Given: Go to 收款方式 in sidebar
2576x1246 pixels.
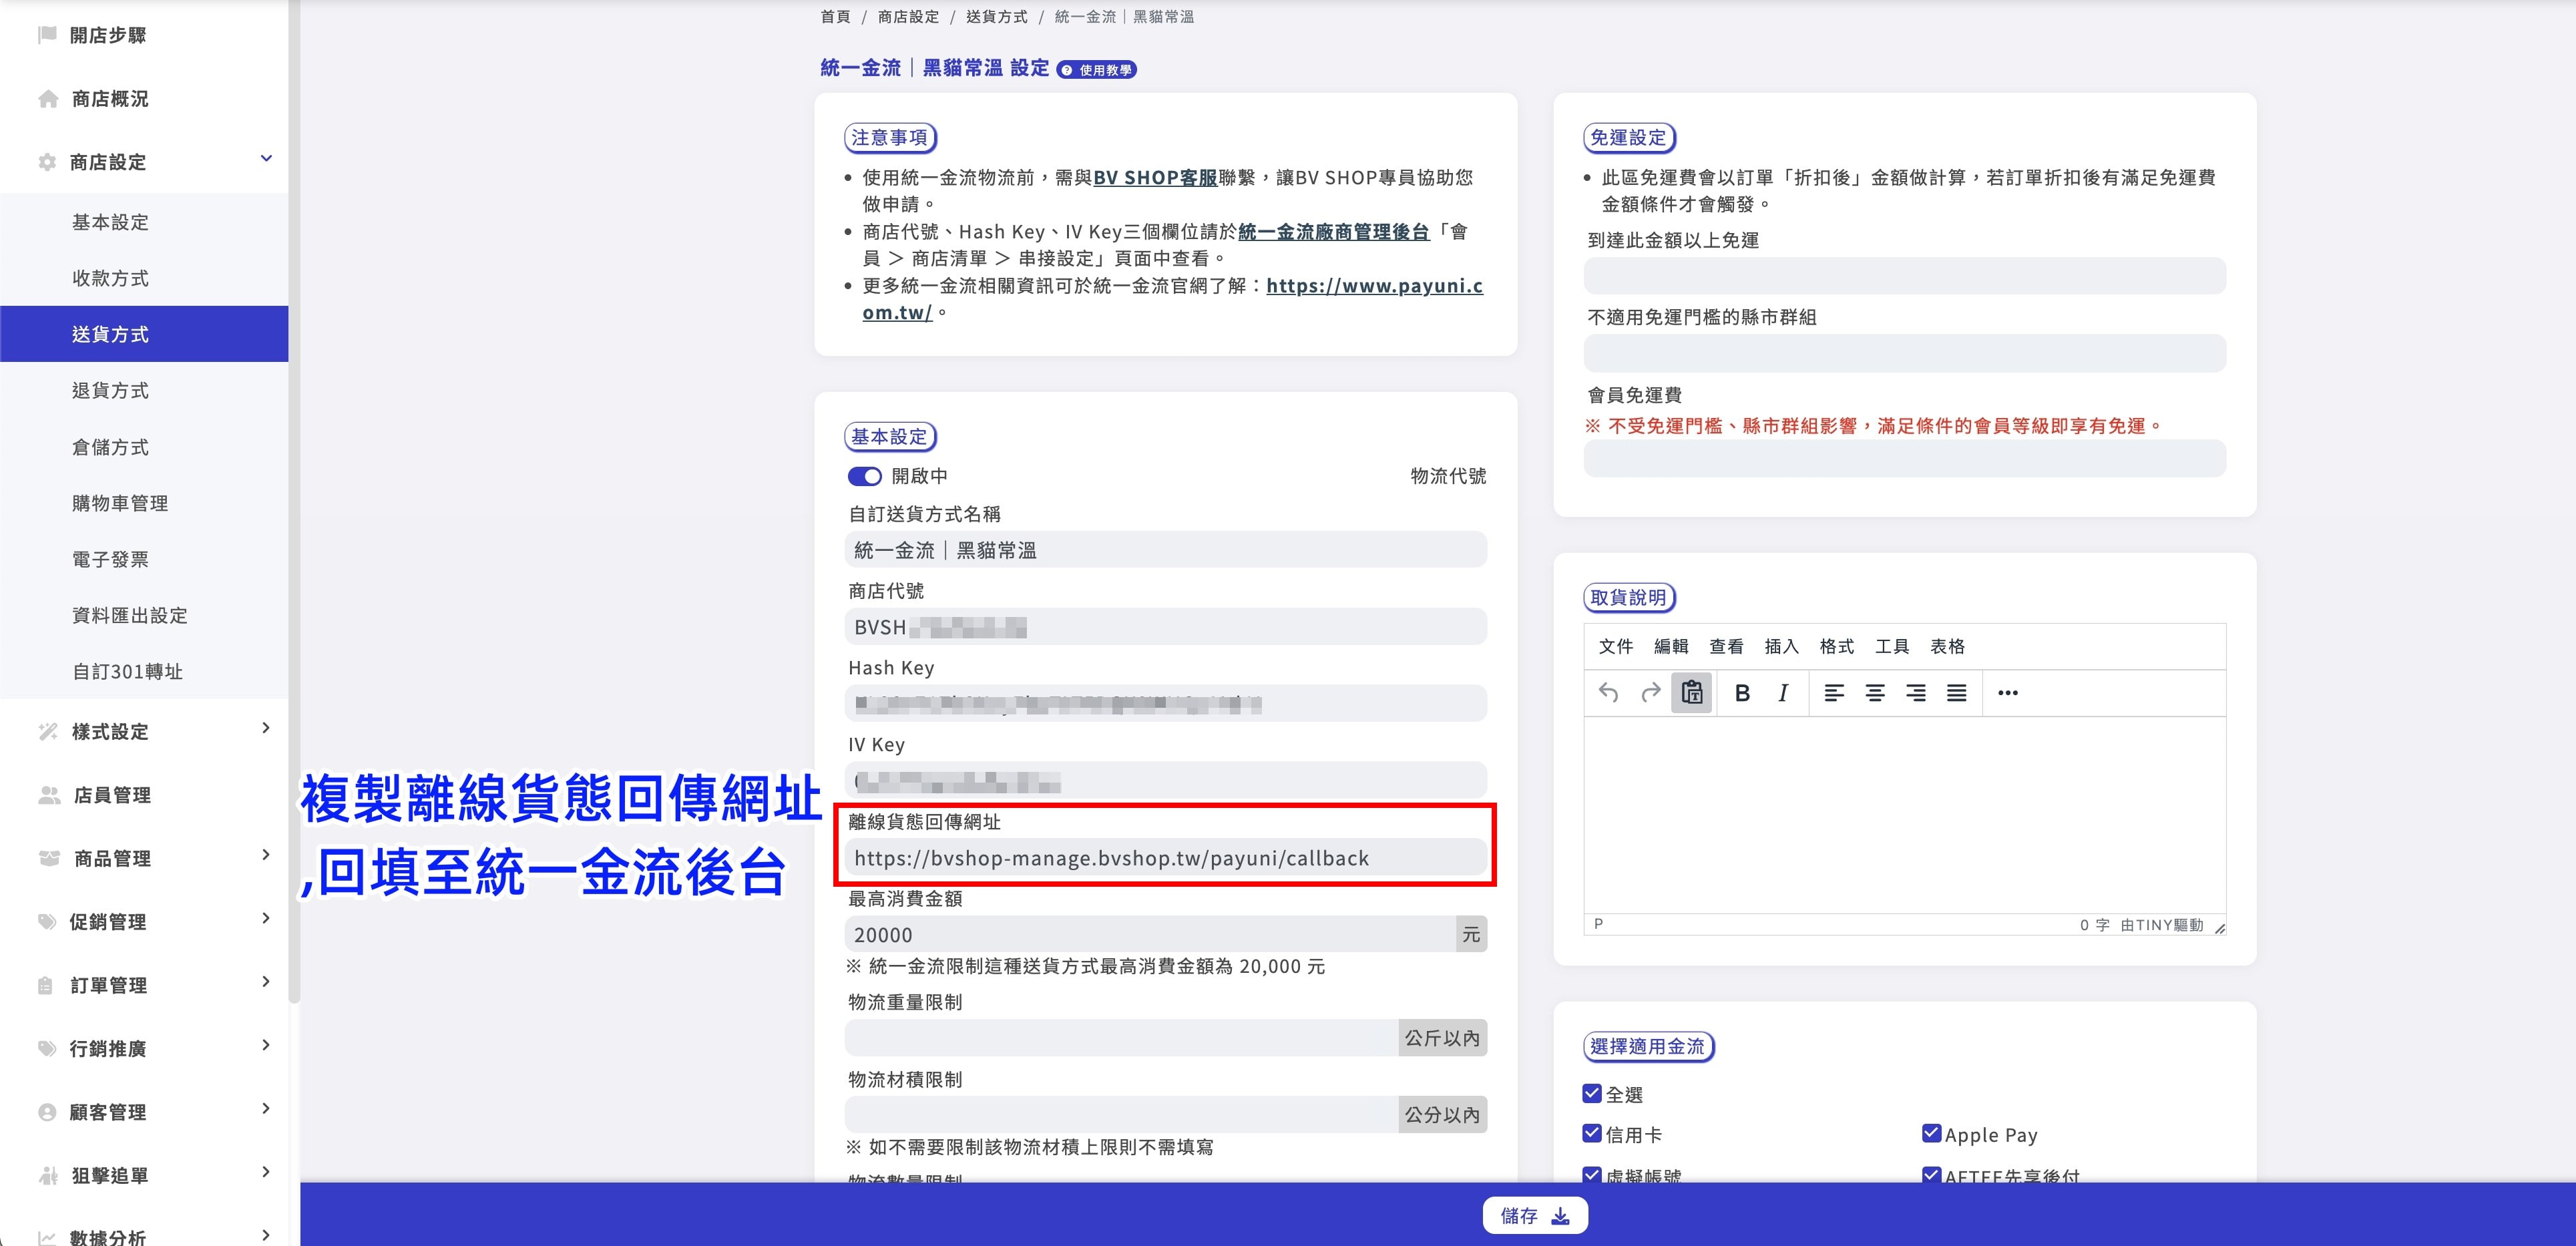Looking at the screenshot, I should click(x=110, y=278).
